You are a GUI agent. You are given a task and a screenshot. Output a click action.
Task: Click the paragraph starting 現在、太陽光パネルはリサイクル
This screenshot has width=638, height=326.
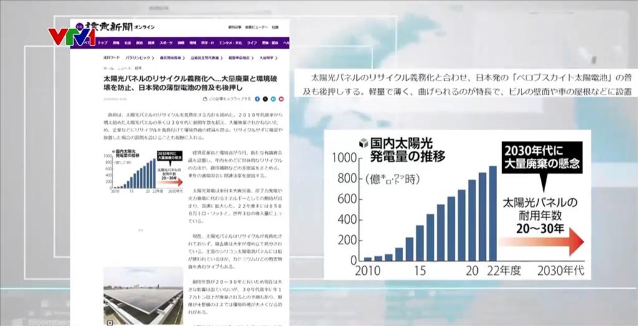[236, 251]
